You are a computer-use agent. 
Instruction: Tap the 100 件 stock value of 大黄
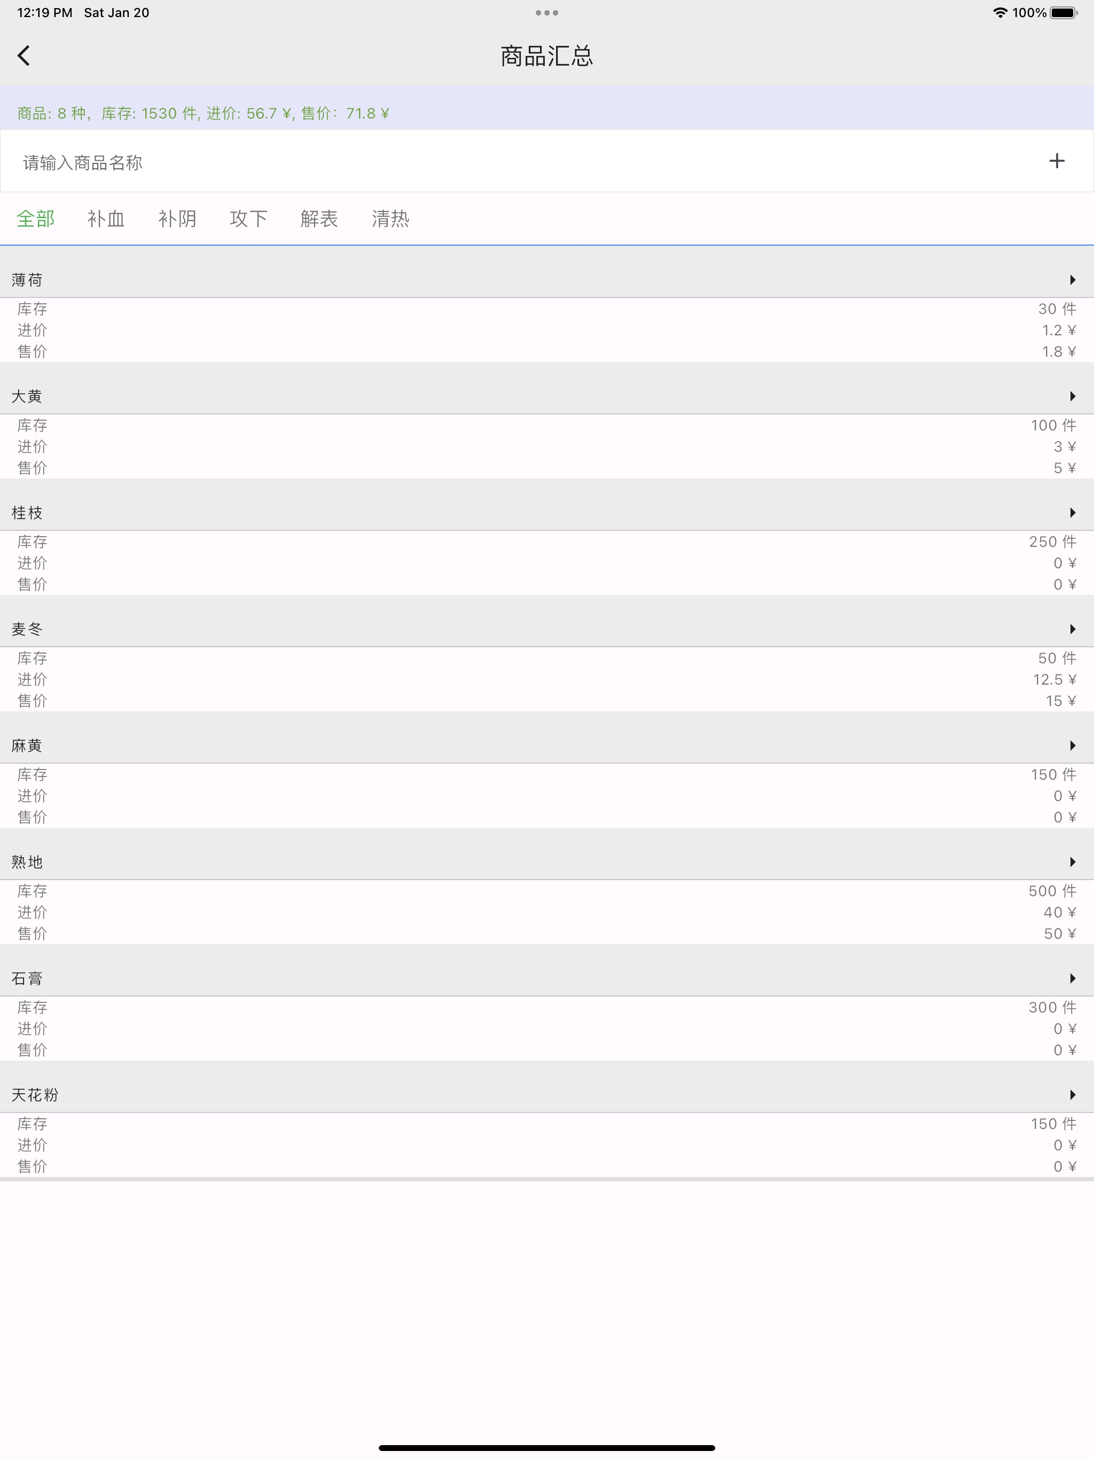[1054, 426]
